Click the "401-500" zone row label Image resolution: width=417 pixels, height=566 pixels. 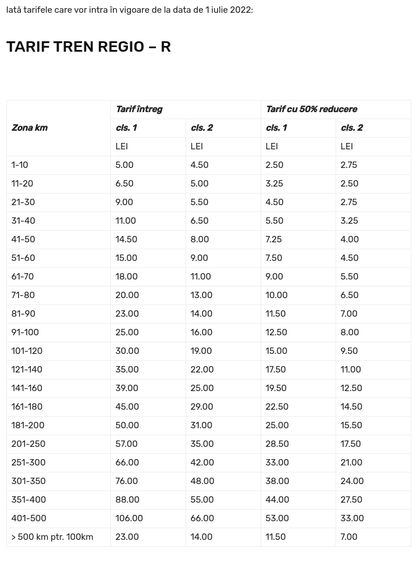click(x=28, y=518)
